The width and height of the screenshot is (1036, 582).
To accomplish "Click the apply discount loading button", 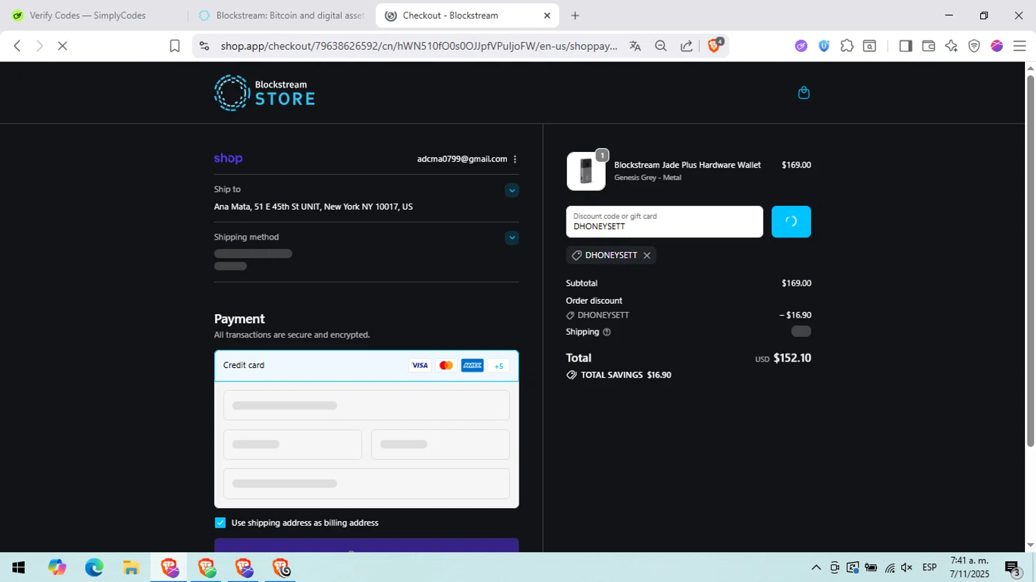I will [791, 222].
